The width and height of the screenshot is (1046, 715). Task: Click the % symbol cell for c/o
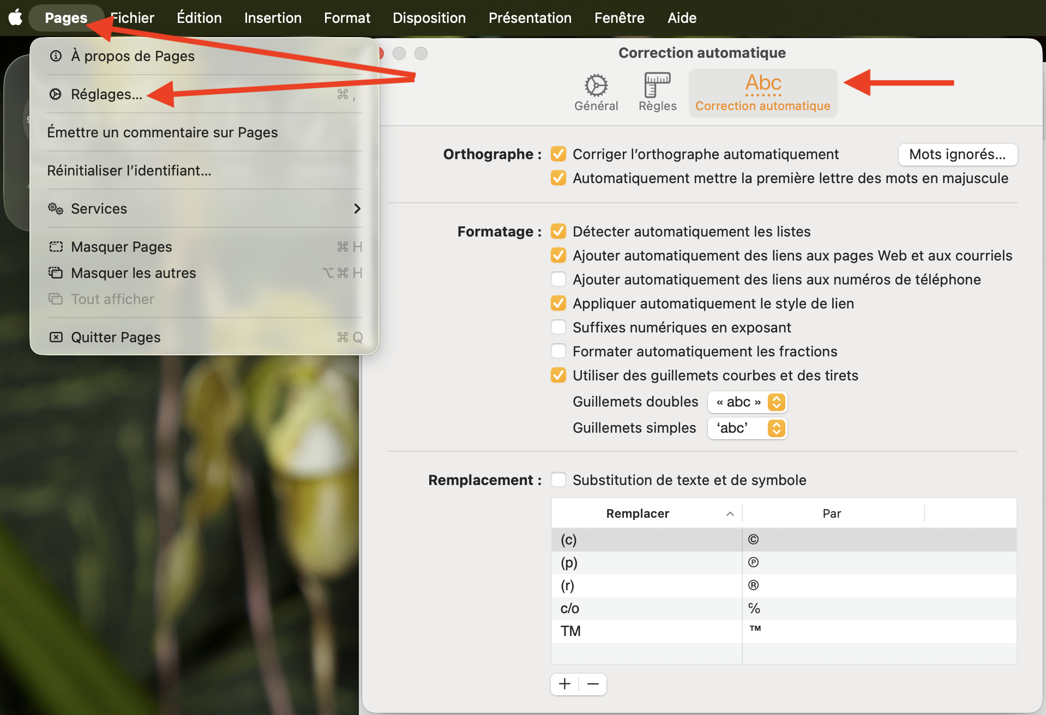click(x=754, y=608)
